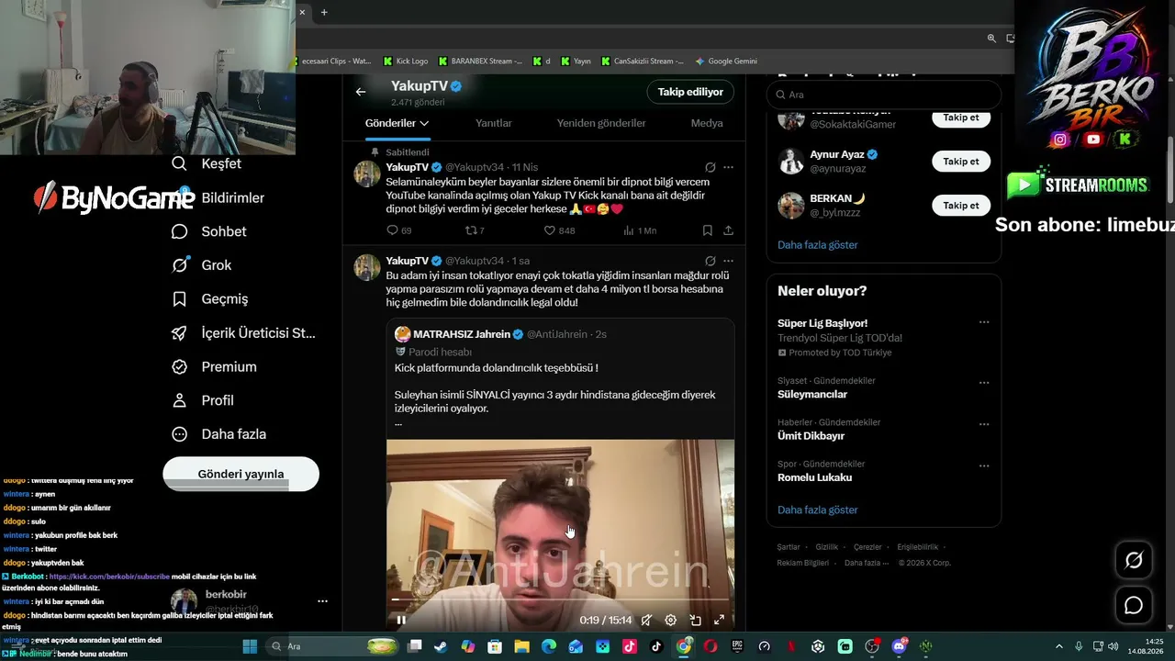Open the Kick Logo bookmark
Screen dimensions: 1175x661
[x=406, y=62]
